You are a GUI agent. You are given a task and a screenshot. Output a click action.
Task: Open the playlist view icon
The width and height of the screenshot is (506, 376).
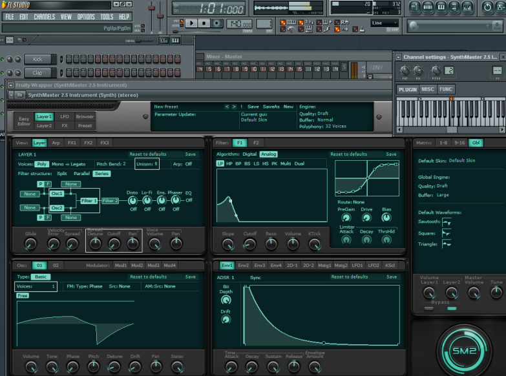pos(415,7)
